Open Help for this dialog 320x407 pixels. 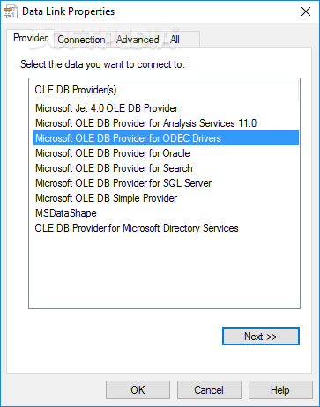[x=280, y=390]
